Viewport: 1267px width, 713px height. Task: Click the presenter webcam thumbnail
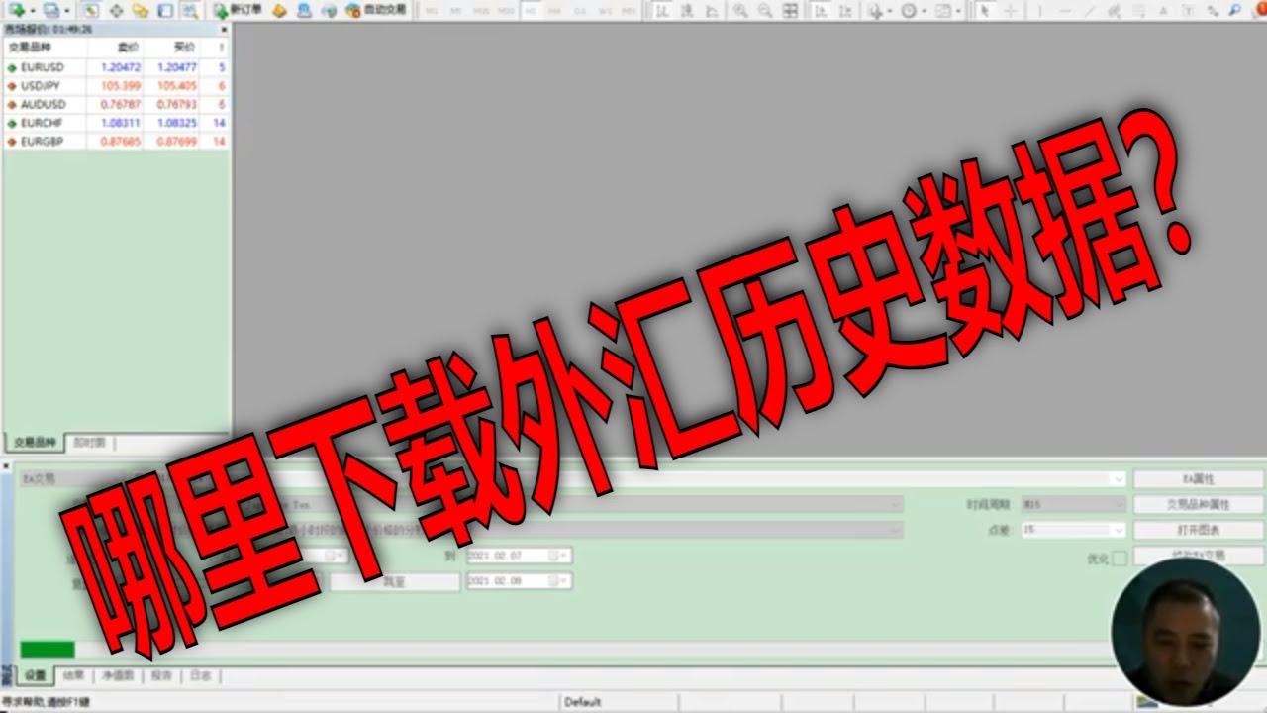[1185, 631]
